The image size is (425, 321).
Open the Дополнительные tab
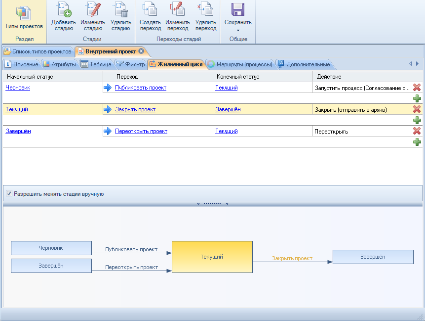point(304,64)
